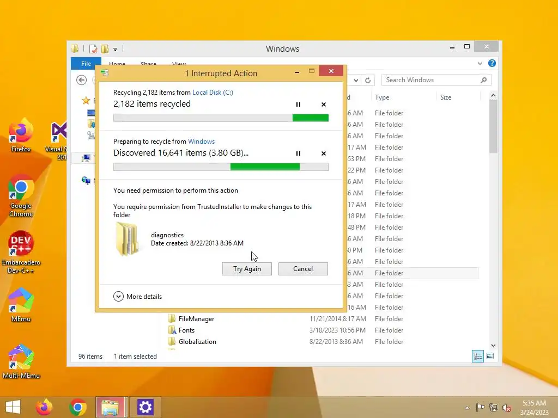
Task: Click the Search Windows field
Action: coord(436,80)
